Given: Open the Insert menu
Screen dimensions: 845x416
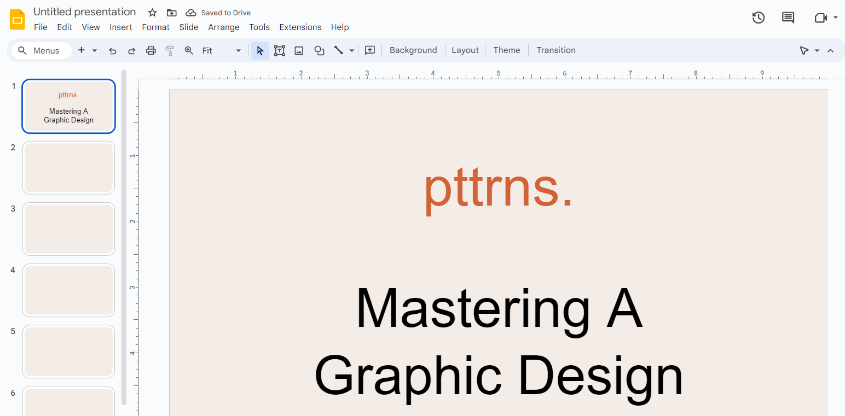Looking at the screenshot, I should (x=121, y=27).
